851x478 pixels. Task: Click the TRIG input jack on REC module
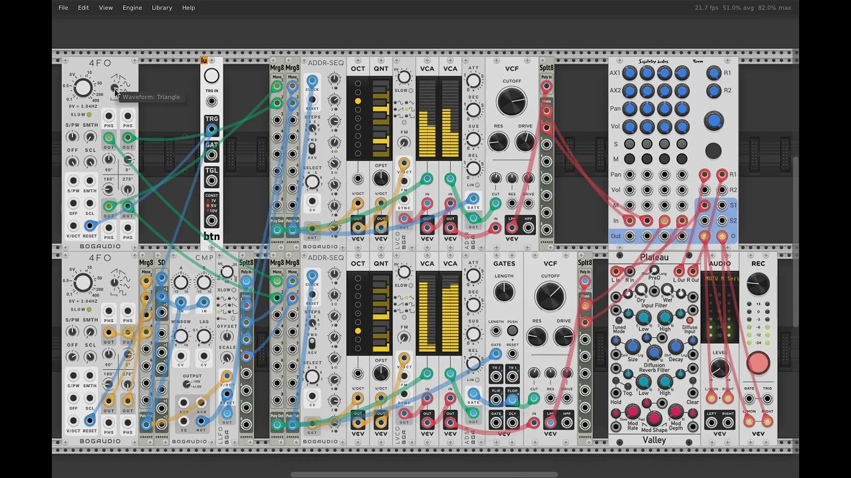point(767,398)
